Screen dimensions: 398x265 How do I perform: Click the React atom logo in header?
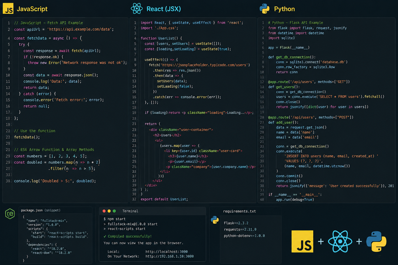[136, 9]
